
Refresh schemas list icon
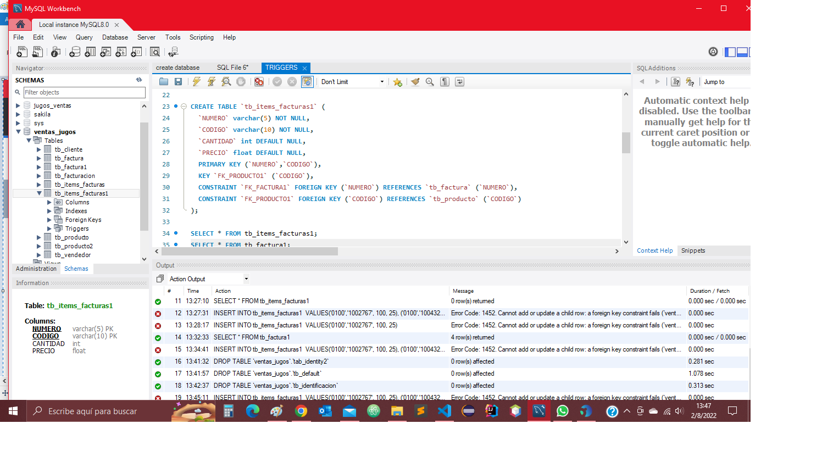139,80
